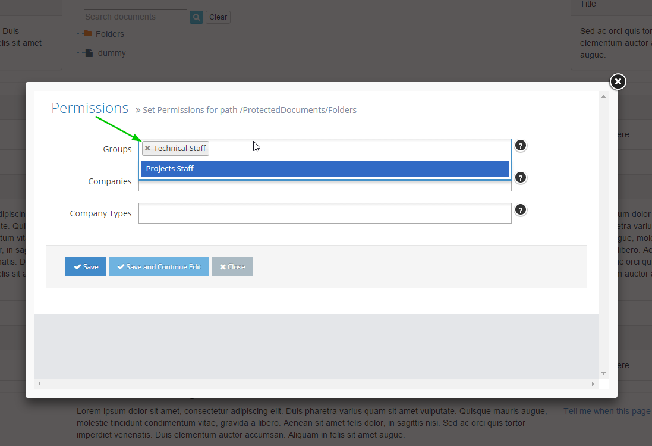Click the horizontal scrollbar right arrow

coord(593,384)
